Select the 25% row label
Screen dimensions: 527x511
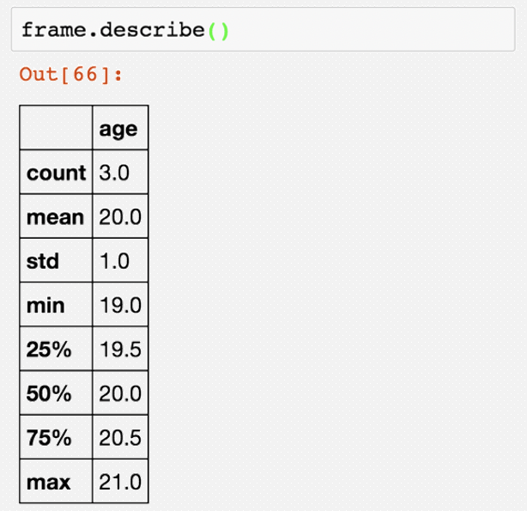[x=49, y=350]
